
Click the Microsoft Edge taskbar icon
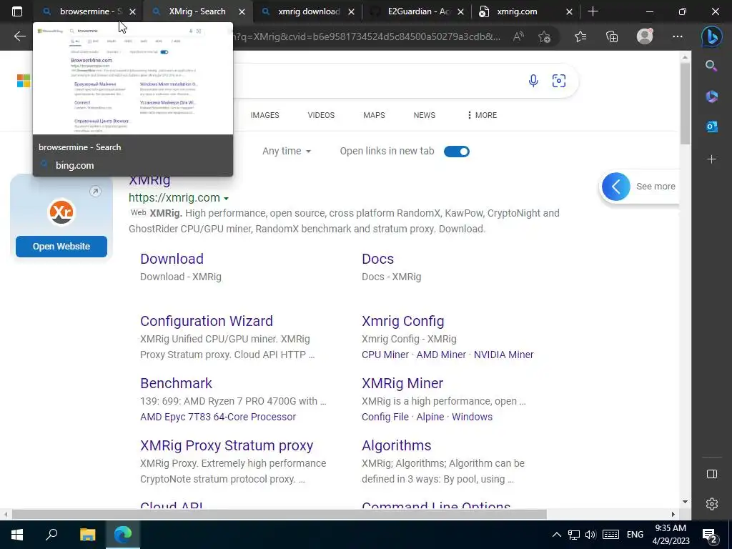[x=123, y=535]
